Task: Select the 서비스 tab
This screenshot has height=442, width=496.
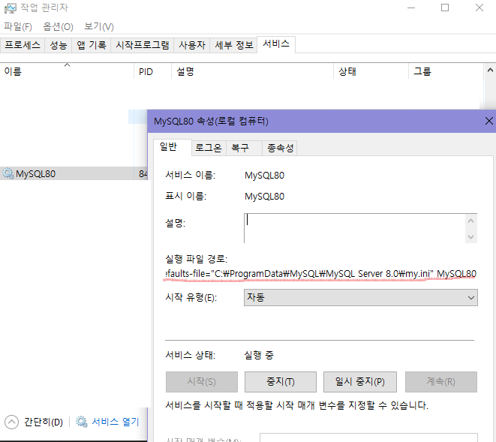Action: click(x=276, y=44)
